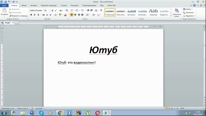This screenshot has width=206, height=116.
Task: Switch to the Разметка страницы tab
Action: click(x=49, y=5)
